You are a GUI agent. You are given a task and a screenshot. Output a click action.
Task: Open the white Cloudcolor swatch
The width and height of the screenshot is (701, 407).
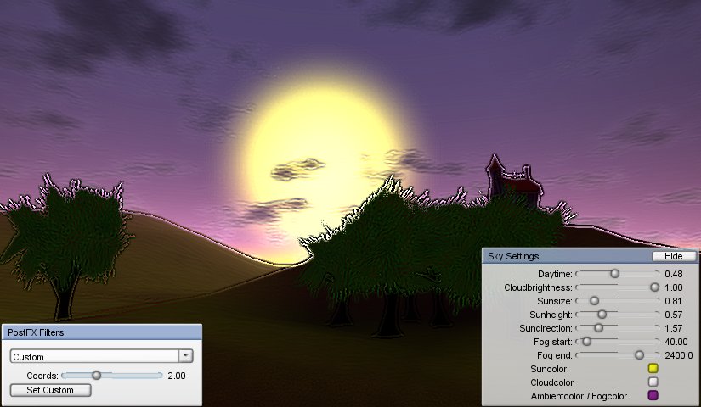(653, 382)
